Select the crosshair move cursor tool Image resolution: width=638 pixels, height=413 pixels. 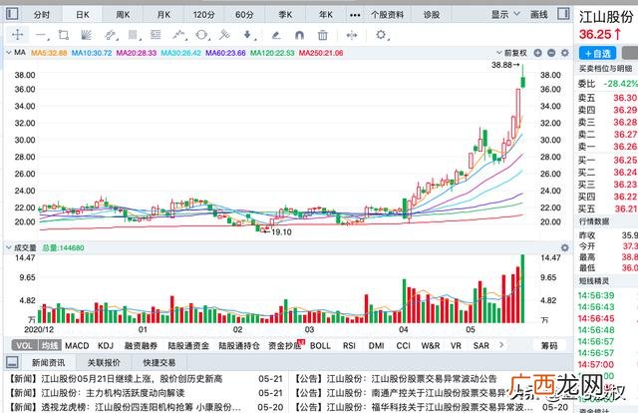click(18, 35)
